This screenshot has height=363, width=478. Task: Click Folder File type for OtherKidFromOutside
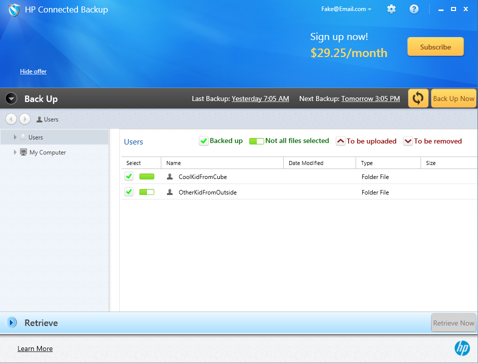(375, 192)
